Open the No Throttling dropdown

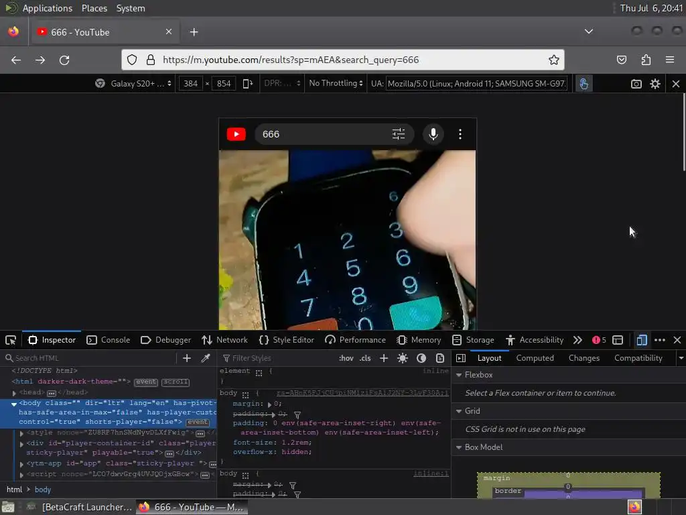(336, 83)
